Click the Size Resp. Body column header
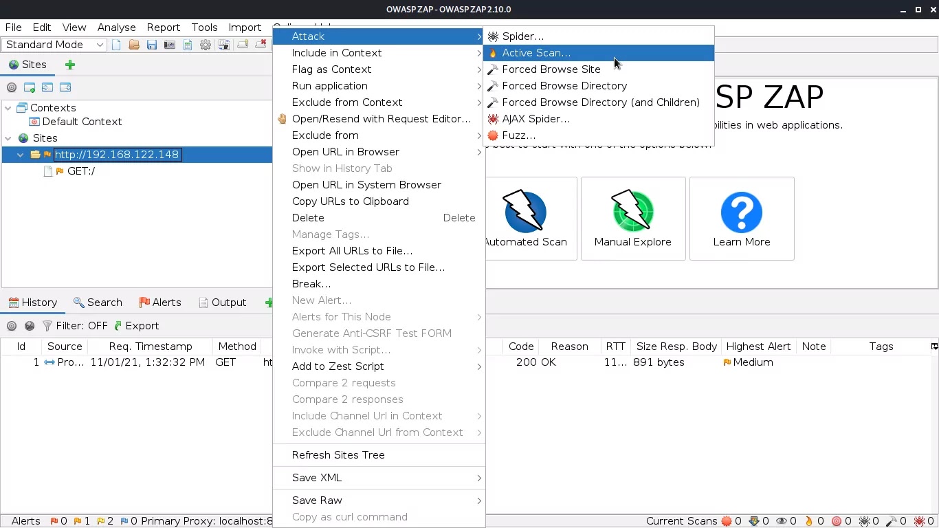The width and height of the screenshot is (939, 528). [676, 346]
